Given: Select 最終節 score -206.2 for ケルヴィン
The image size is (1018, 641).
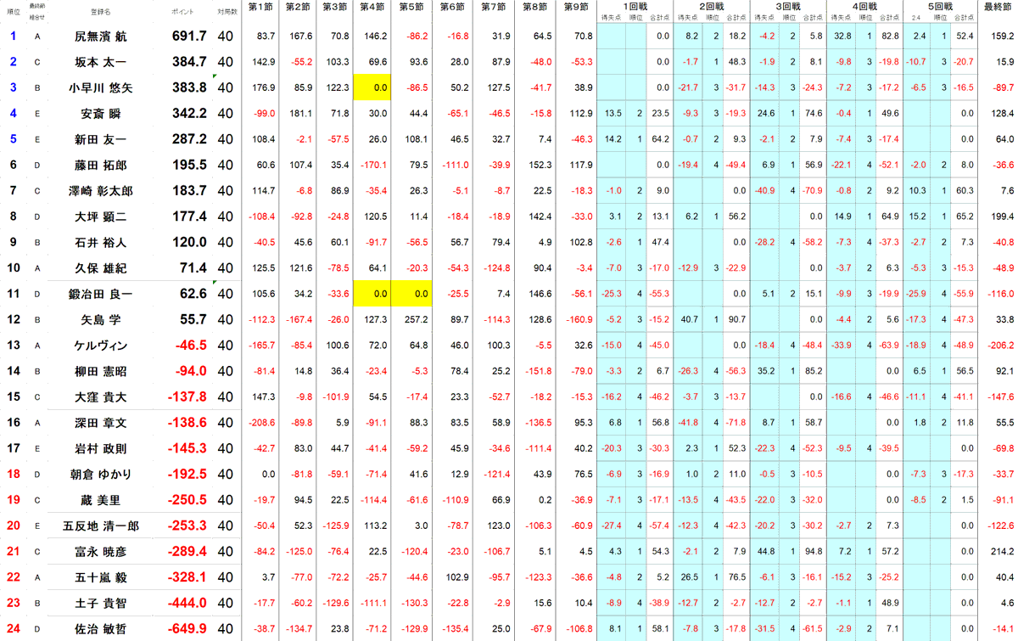Looking at the screenshot, I should (999, 346).
